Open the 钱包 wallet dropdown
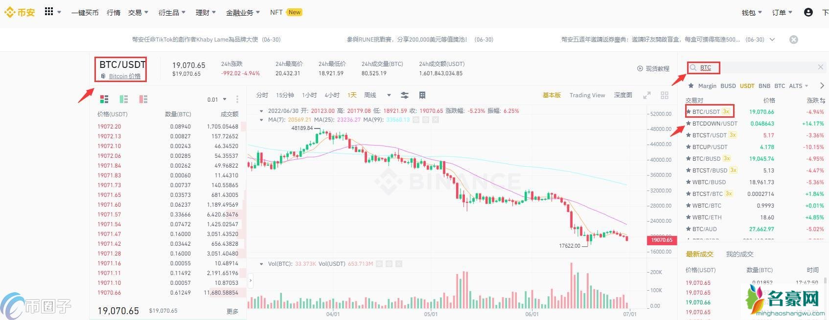Image resolution: width=829 pixels, height=320 pixels. [752, 13]
